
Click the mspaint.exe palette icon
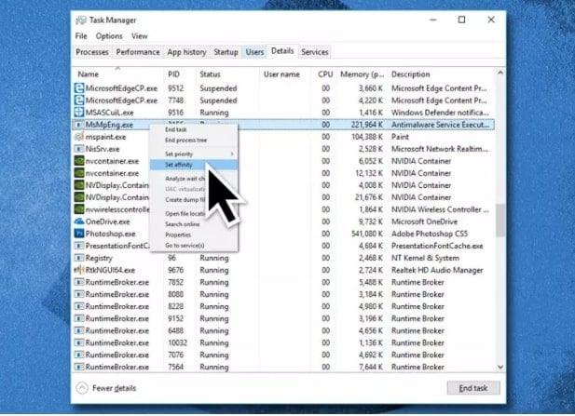79,137
